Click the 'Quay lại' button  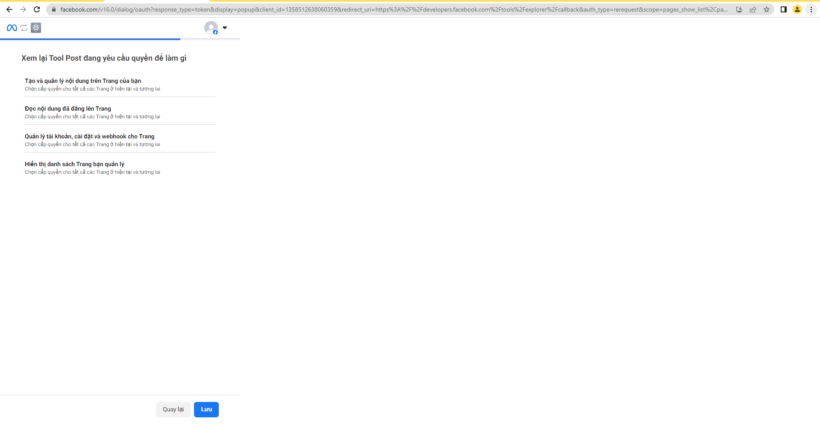[x=173, y=409]
